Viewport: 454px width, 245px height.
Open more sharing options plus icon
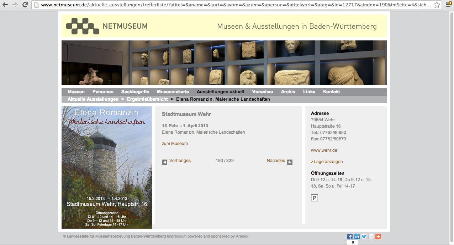coord(378,236)
